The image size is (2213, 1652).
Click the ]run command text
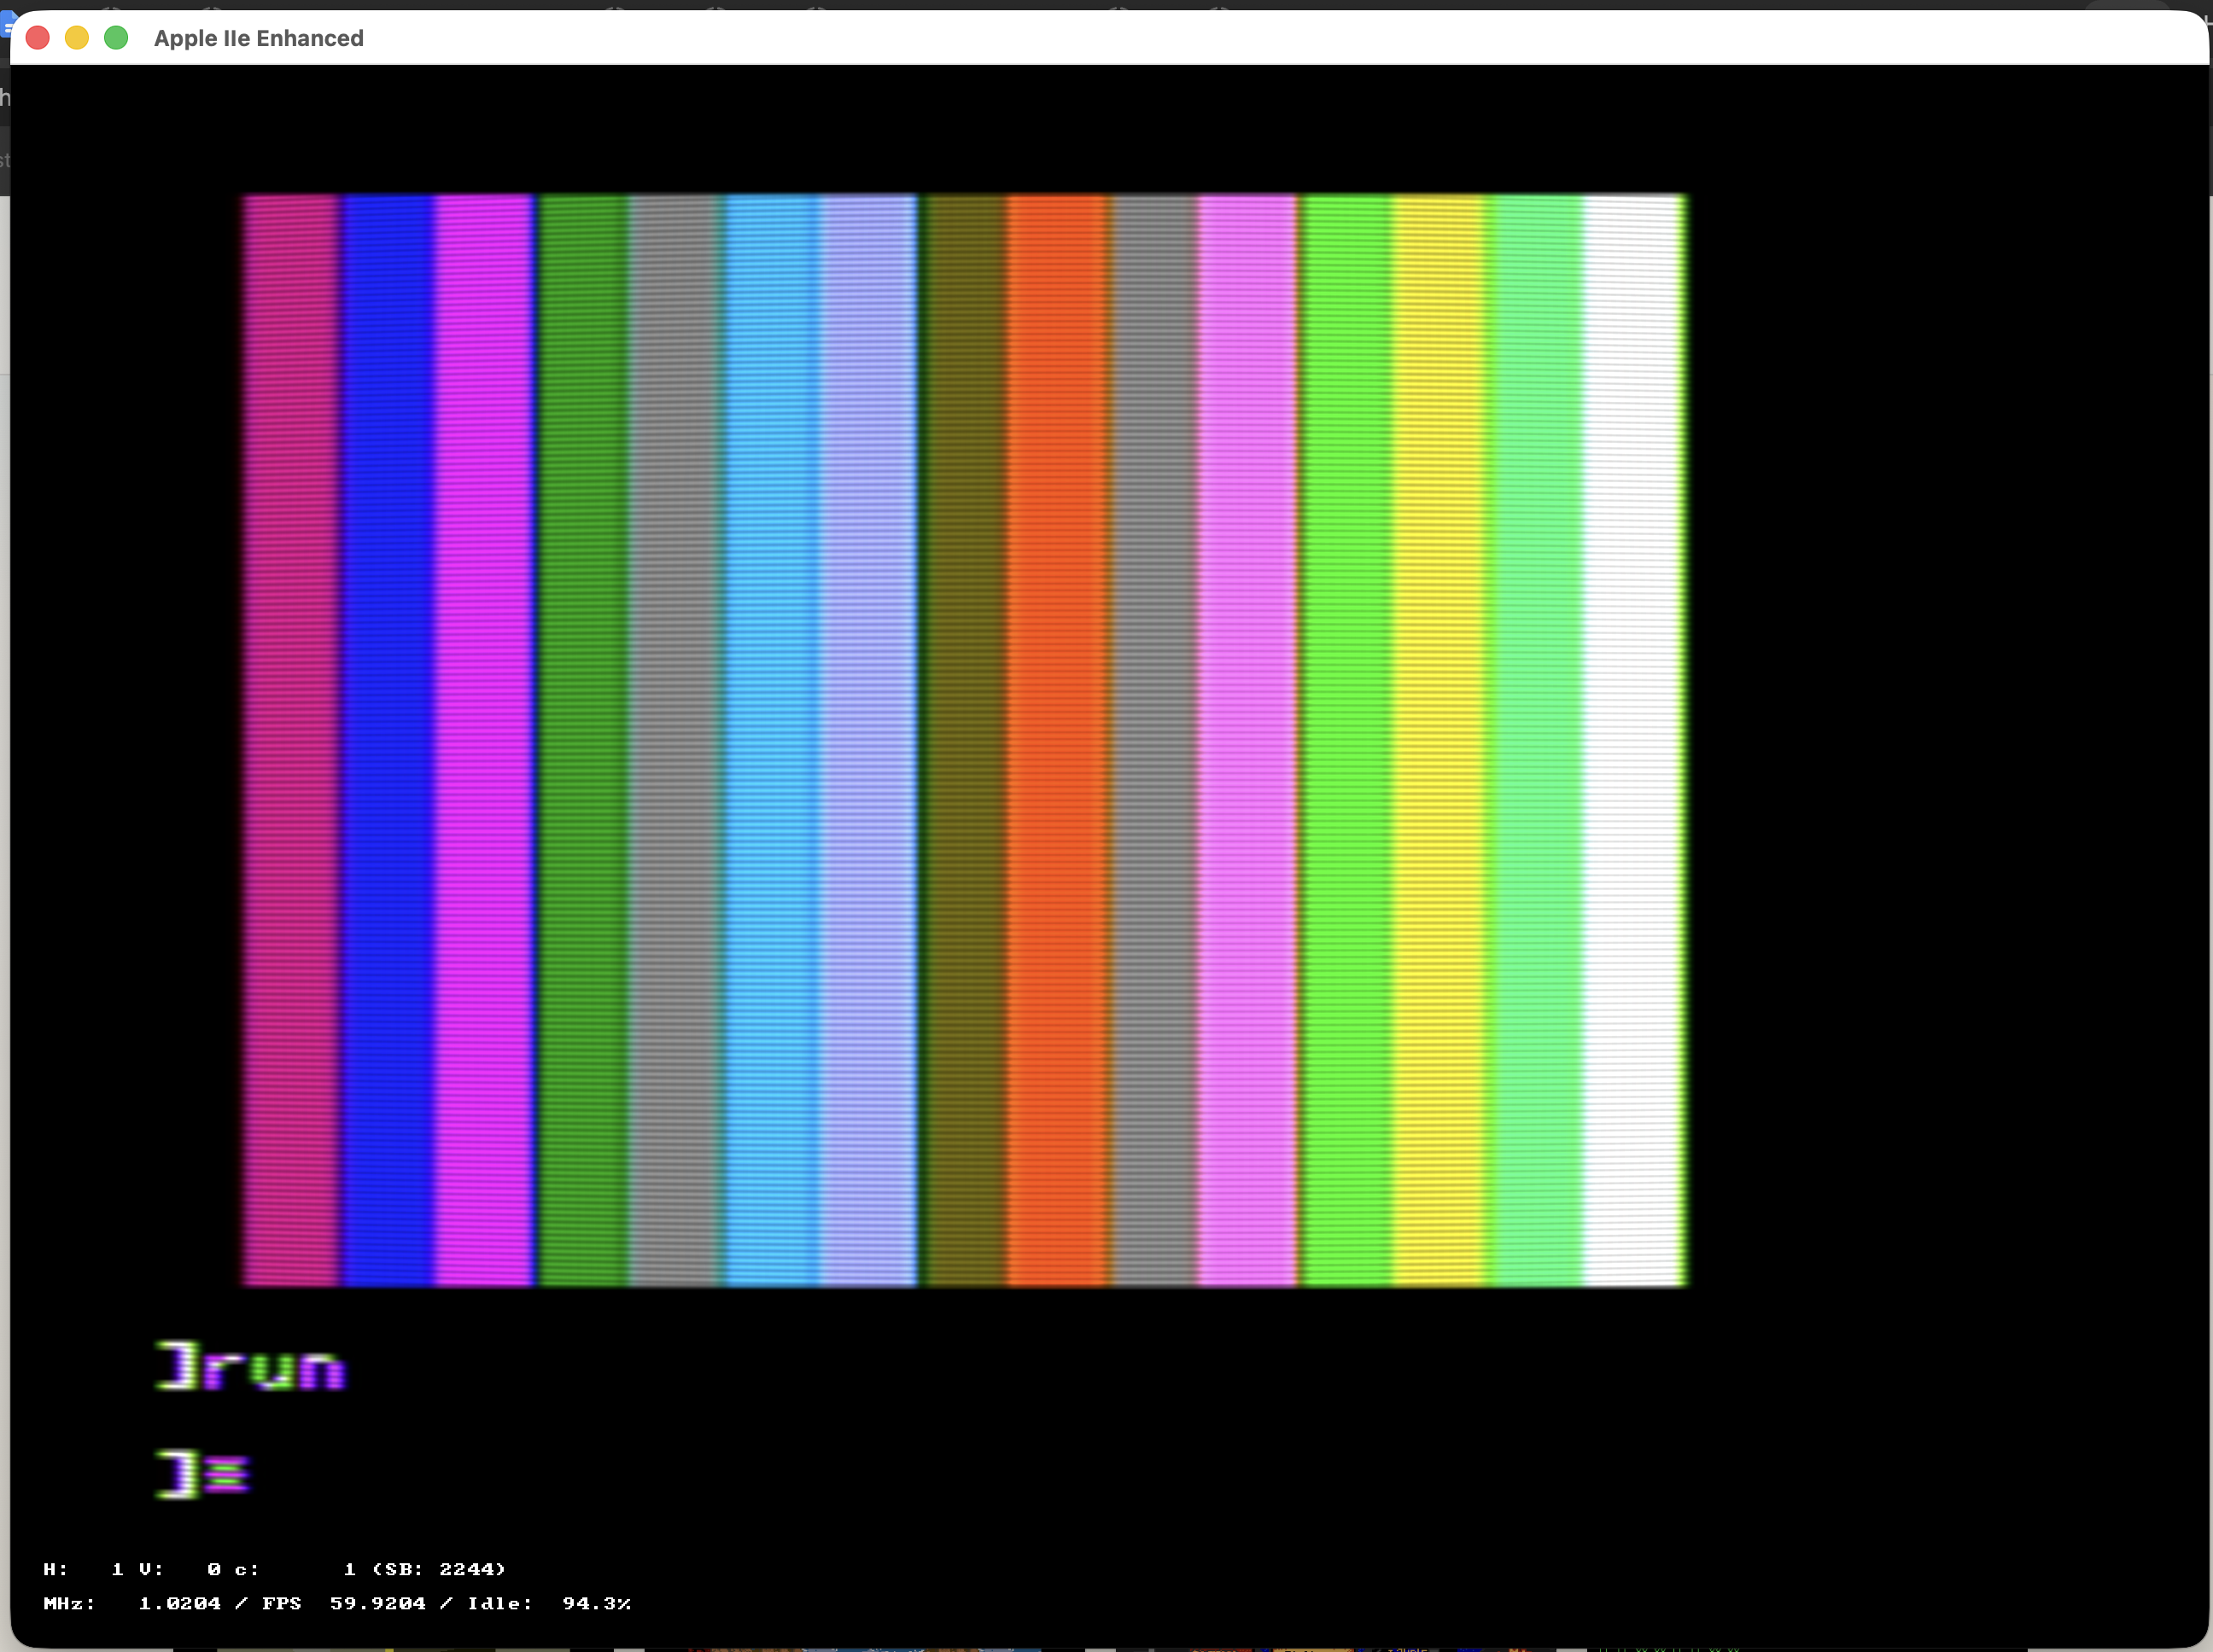251,1366
